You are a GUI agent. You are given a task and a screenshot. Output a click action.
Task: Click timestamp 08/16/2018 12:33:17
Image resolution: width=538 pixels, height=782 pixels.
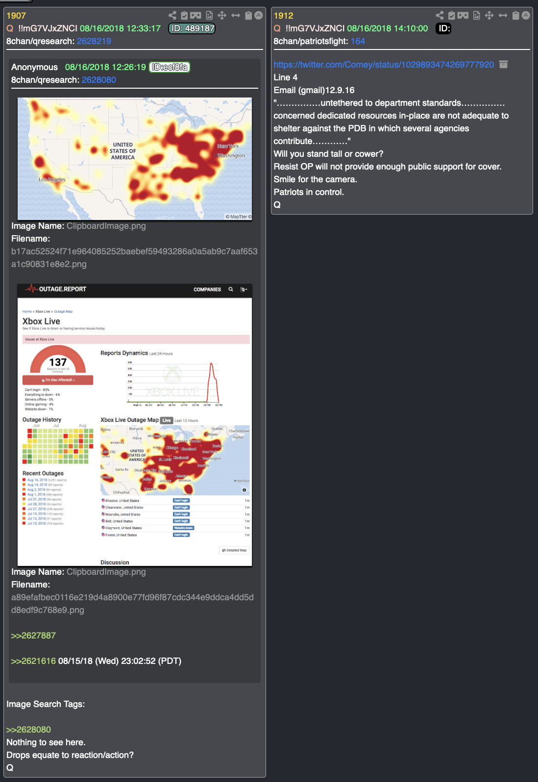click(x=120, y=28)
